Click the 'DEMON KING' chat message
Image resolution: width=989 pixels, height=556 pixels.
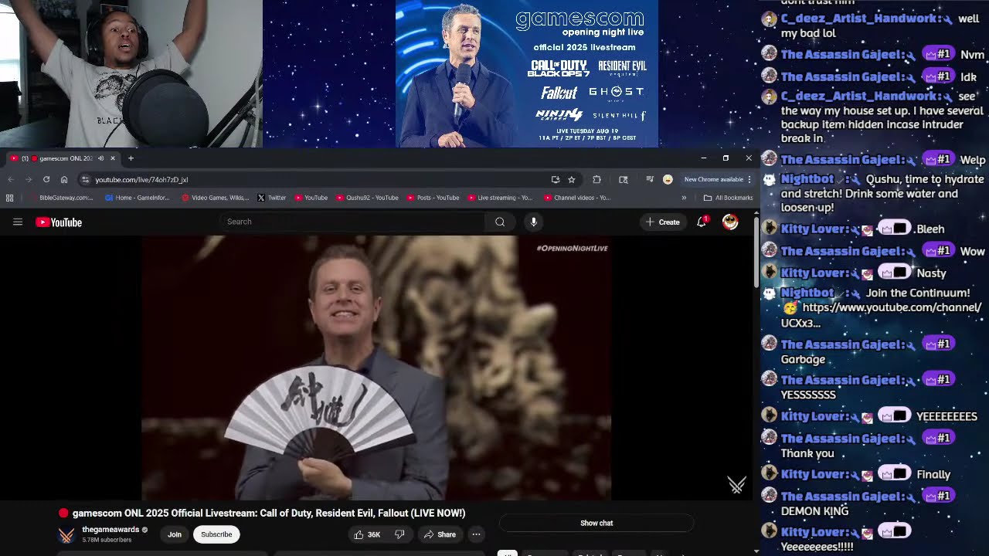(x=814, y=511)
